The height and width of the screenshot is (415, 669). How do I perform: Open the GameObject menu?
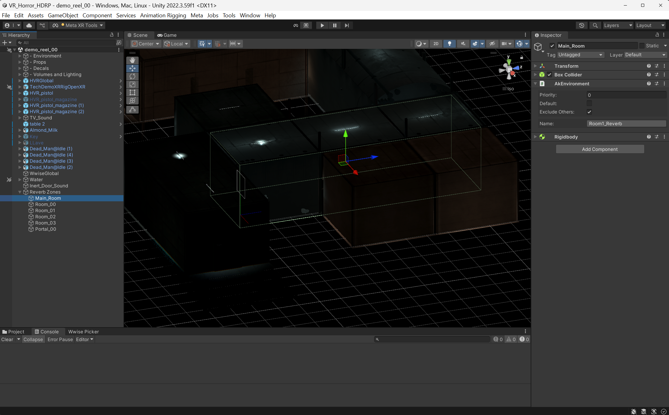coord(63,15)
